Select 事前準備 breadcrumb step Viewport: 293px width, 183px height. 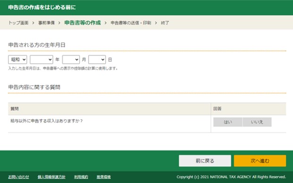pos(46,23)
